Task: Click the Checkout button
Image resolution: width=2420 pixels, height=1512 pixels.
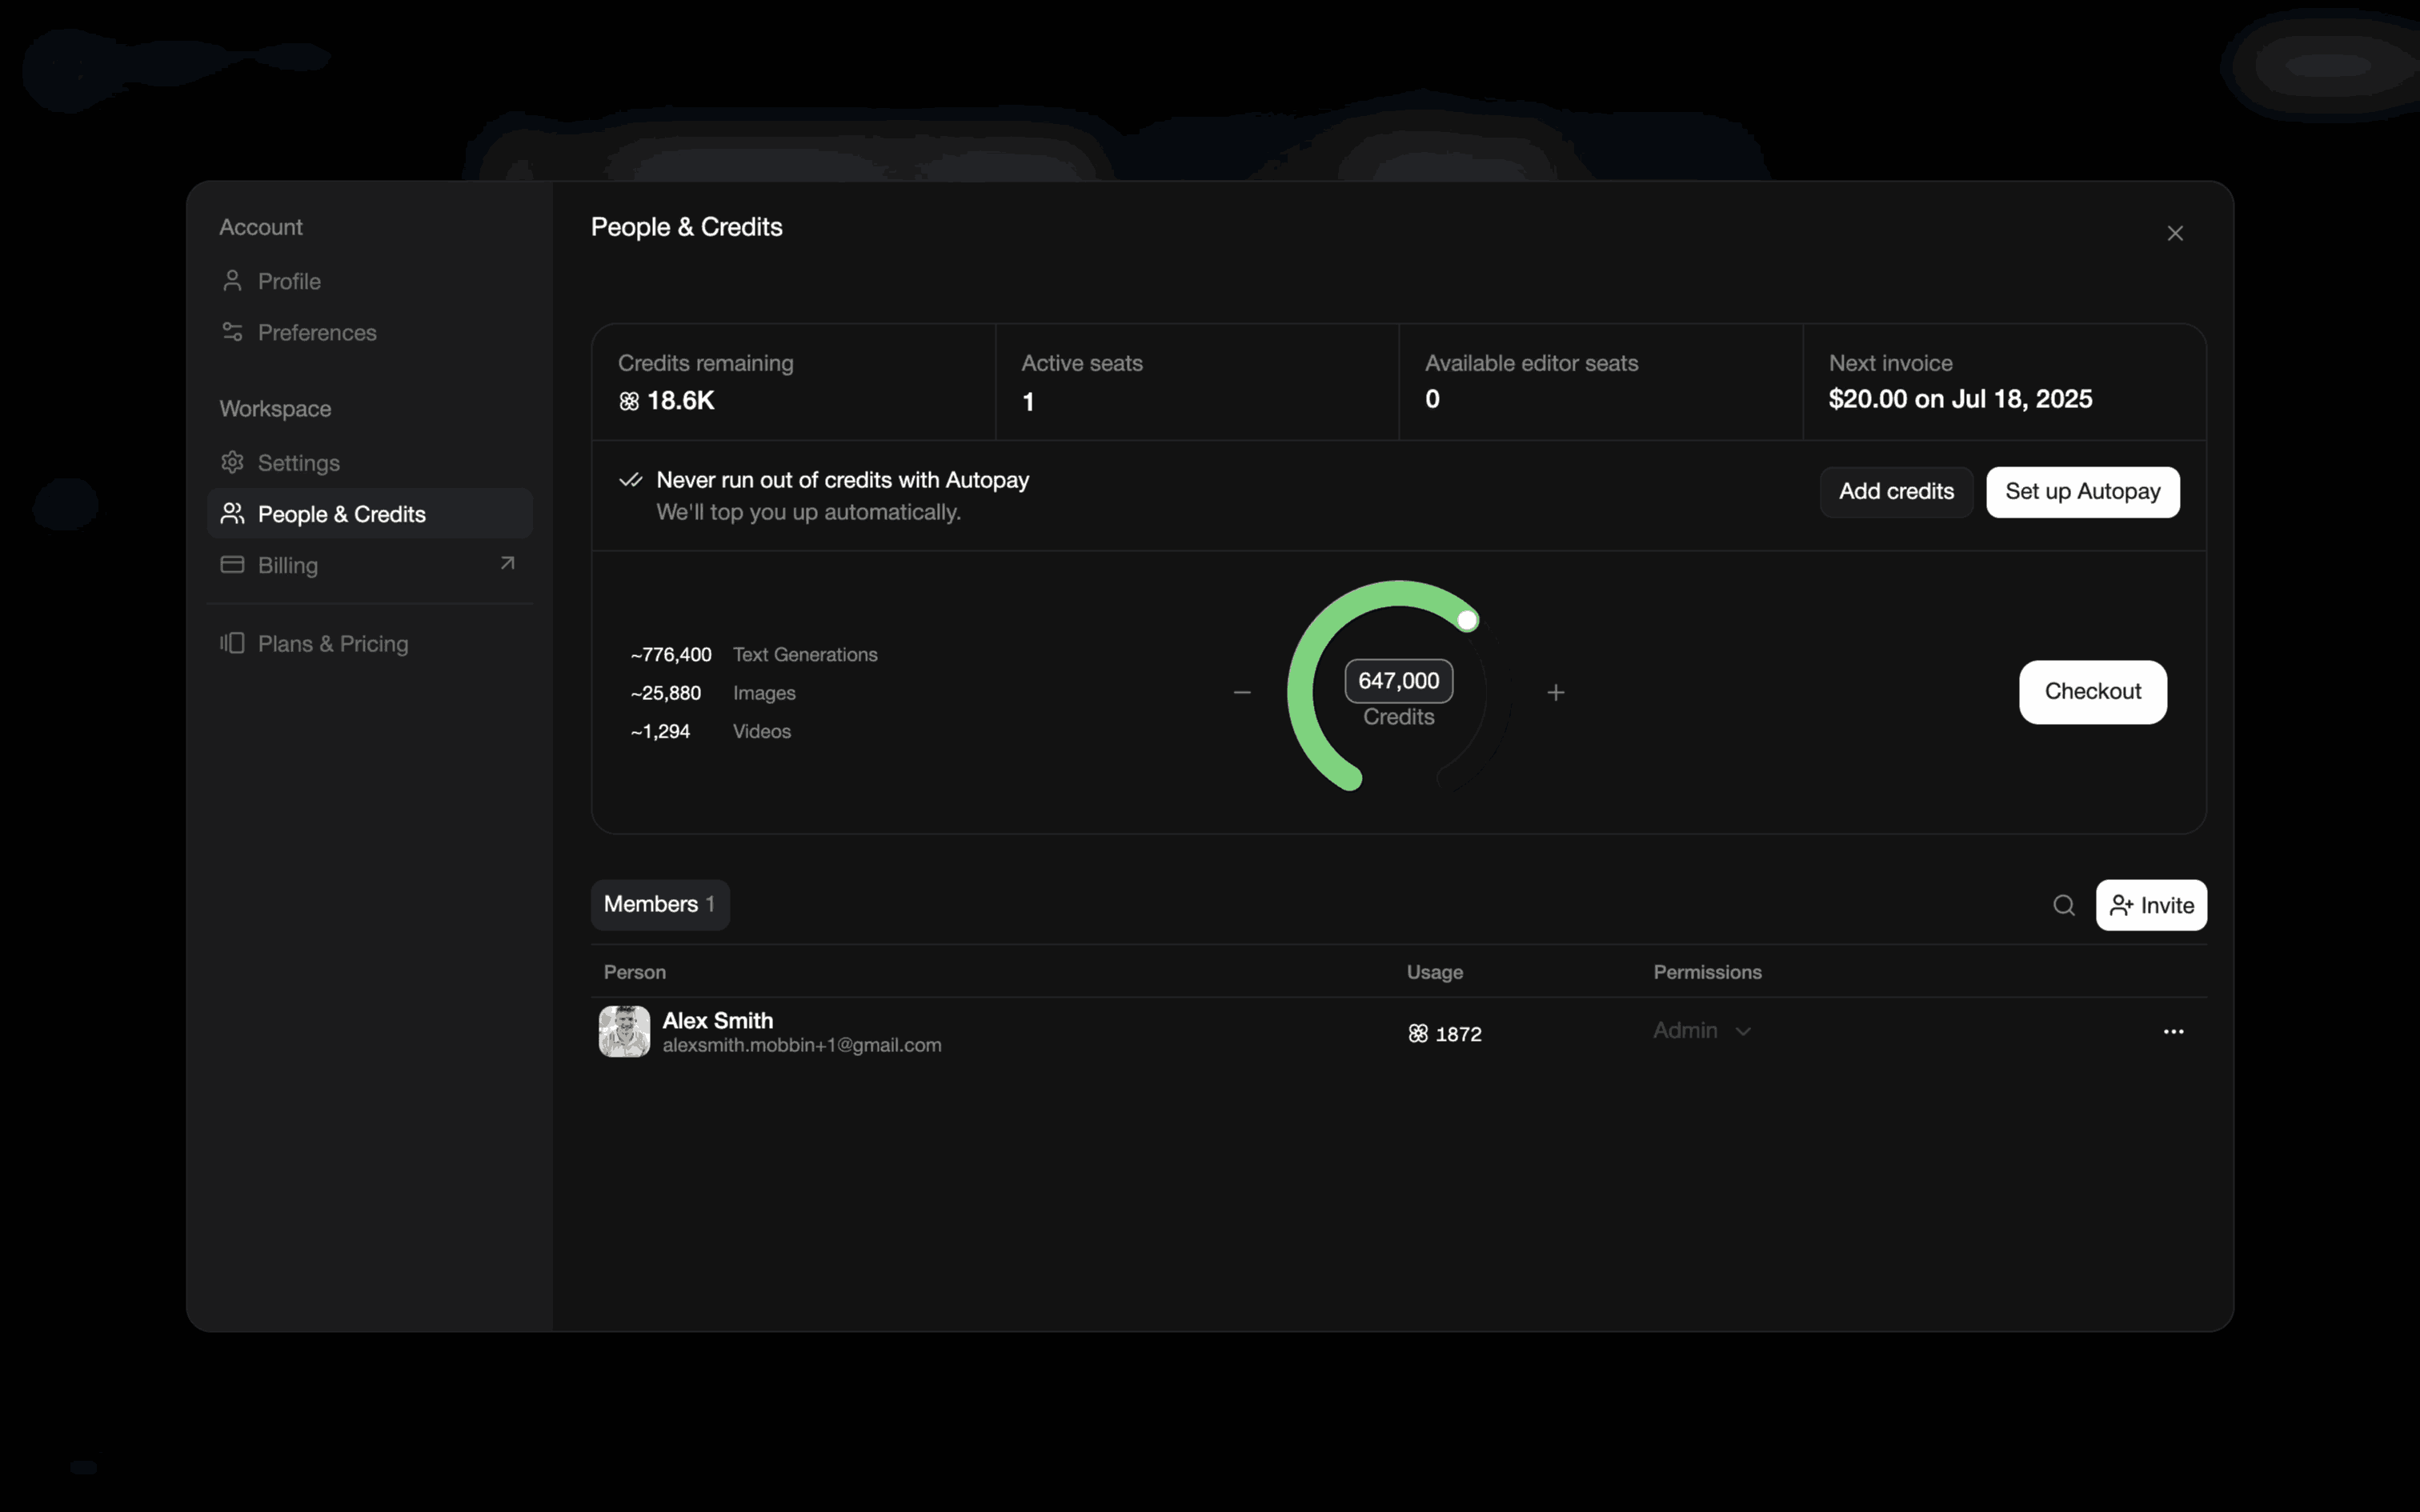Action: 2092,691
